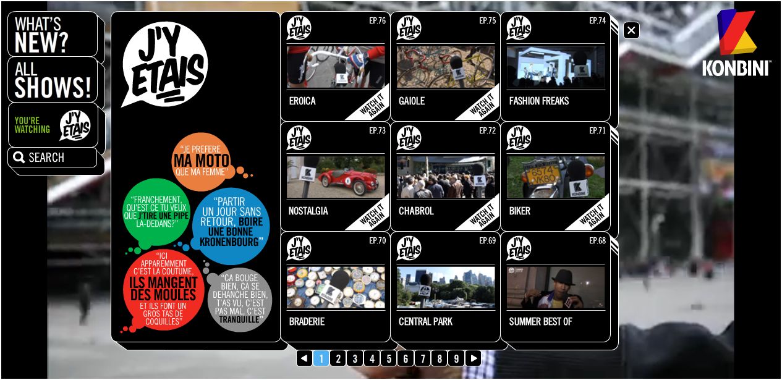Click the Konbini logo
This screenshot has width=782, height=380.
click(737, 43)
